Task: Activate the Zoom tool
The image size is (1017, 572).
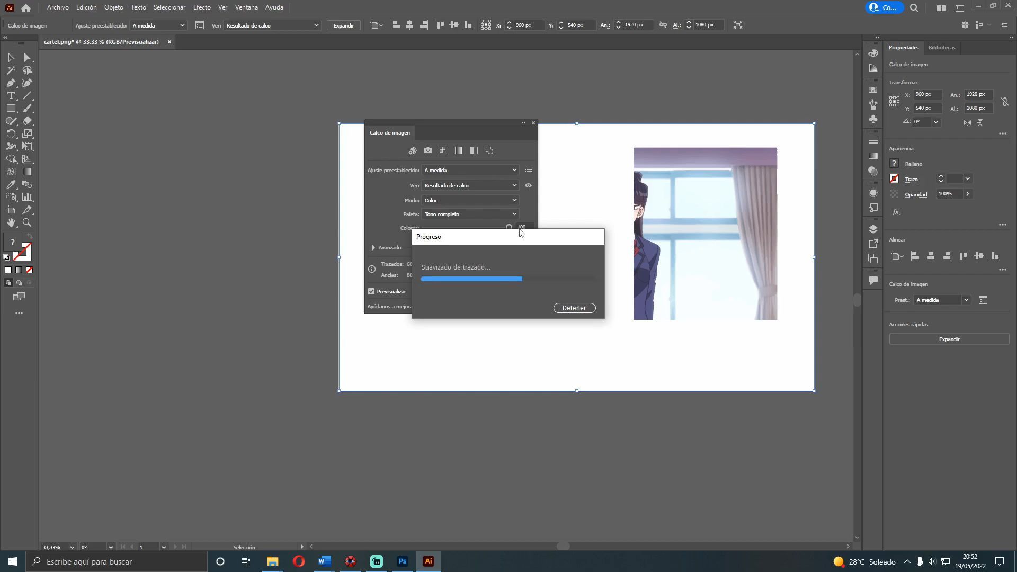Action: [27, 223]
